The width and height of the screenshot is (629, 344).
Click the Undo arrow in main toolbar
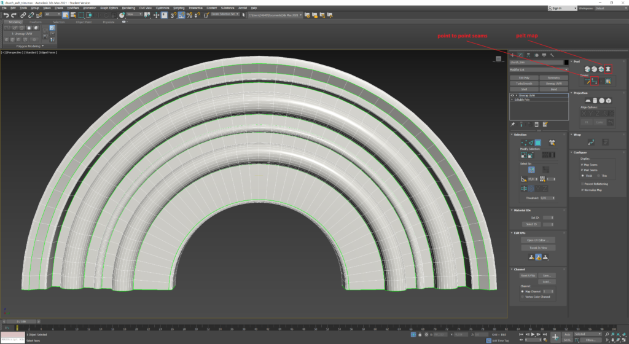(6, 15)
